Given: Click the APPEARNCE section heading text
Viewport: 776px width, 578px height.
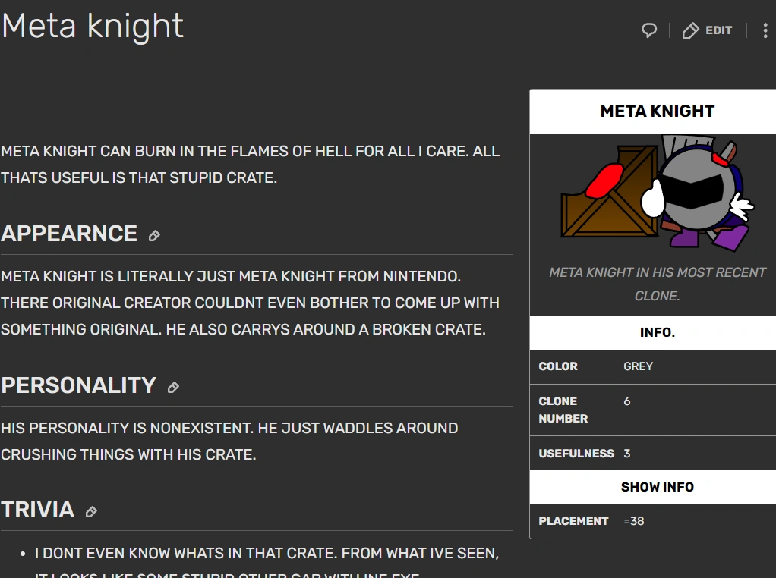Looking at the screenshot, I should pyautogui.click(x=69, y=234).
